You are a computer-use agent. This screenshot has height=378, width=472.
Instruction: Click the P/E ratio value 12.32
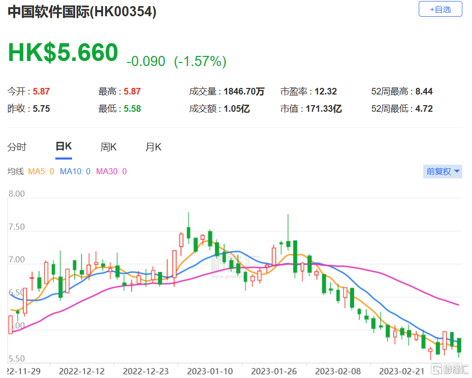point(326,91)
